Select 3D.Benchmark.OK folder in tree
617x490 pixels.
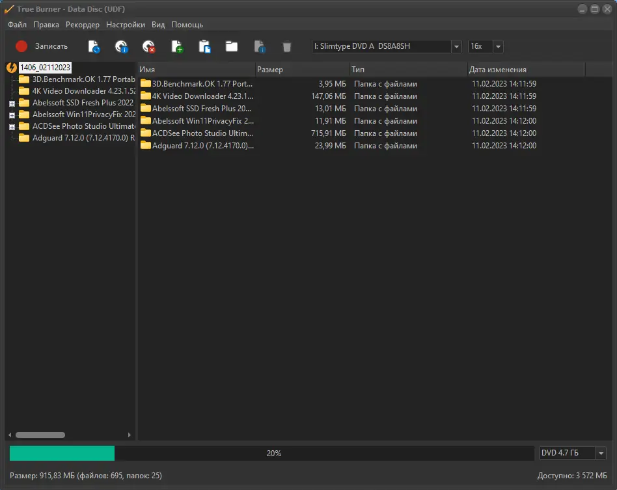[77, 79]
